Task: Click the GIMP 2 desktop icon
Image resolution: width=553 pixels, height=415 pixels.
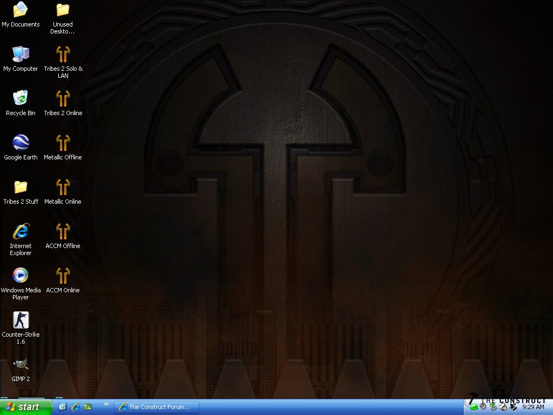Action: (21, 370)
